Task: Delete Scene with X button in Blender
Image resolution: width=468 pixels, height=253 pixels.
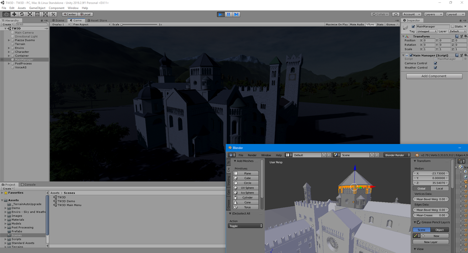Action: [x=377, y=155]
